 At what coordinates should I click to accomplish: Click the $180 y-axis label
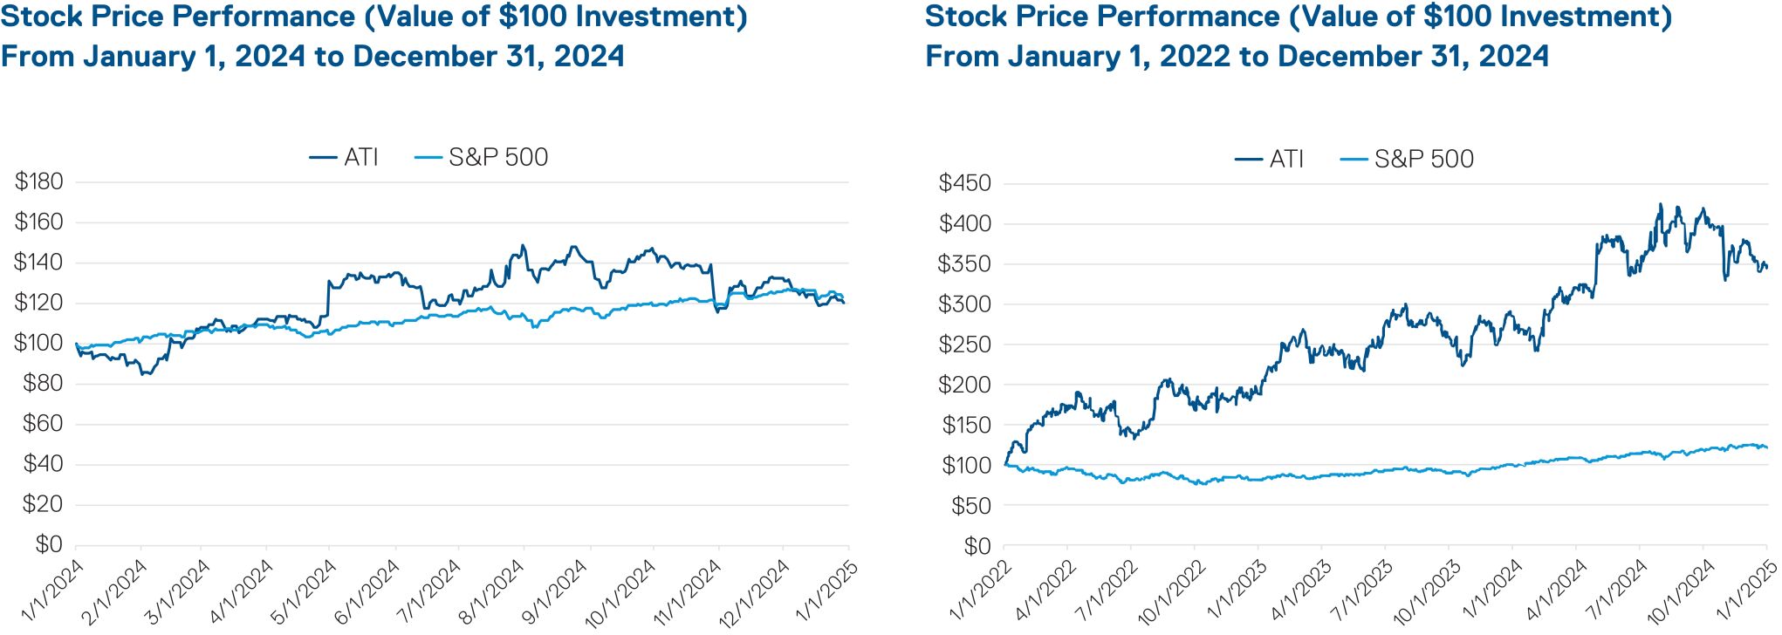point(39,181)
